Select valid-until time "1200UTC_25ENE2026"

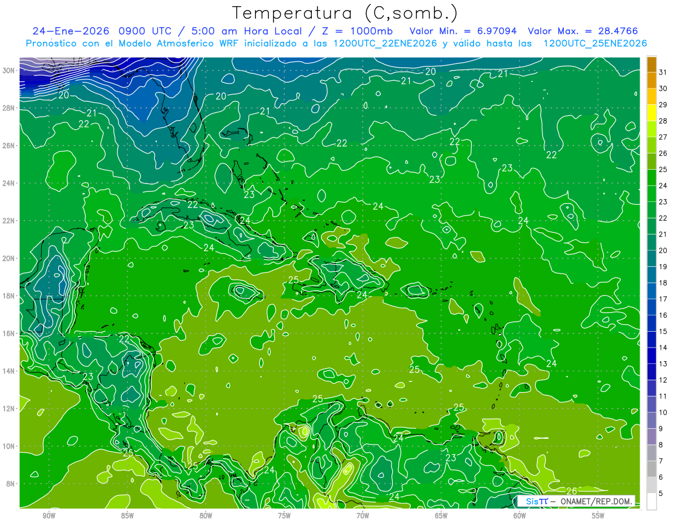[594, 43]
